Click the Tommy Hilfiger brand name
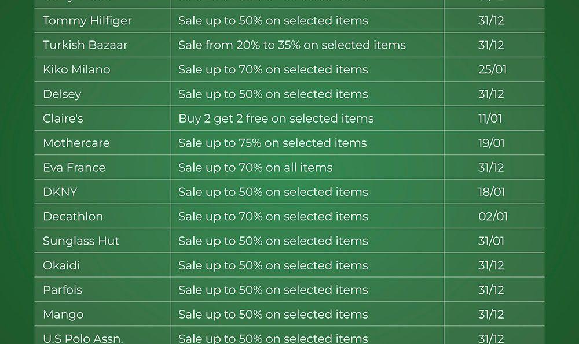The height and width of the screenshot is (344, 579). coord(87,21)
